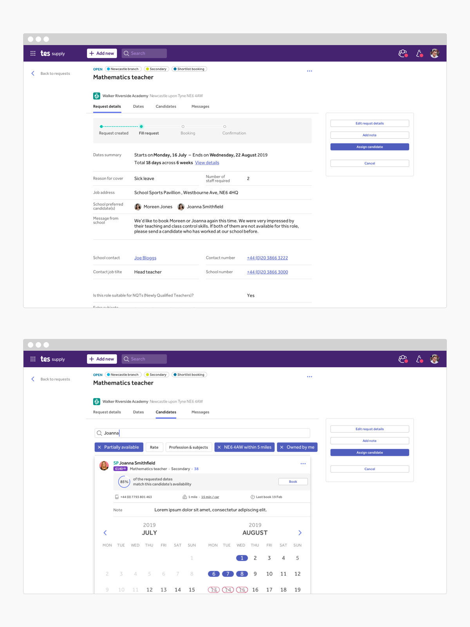Open the three-dot menu on Joanna Smithfield's card
The image size is (470, 627).
click(x=303, y=464)
